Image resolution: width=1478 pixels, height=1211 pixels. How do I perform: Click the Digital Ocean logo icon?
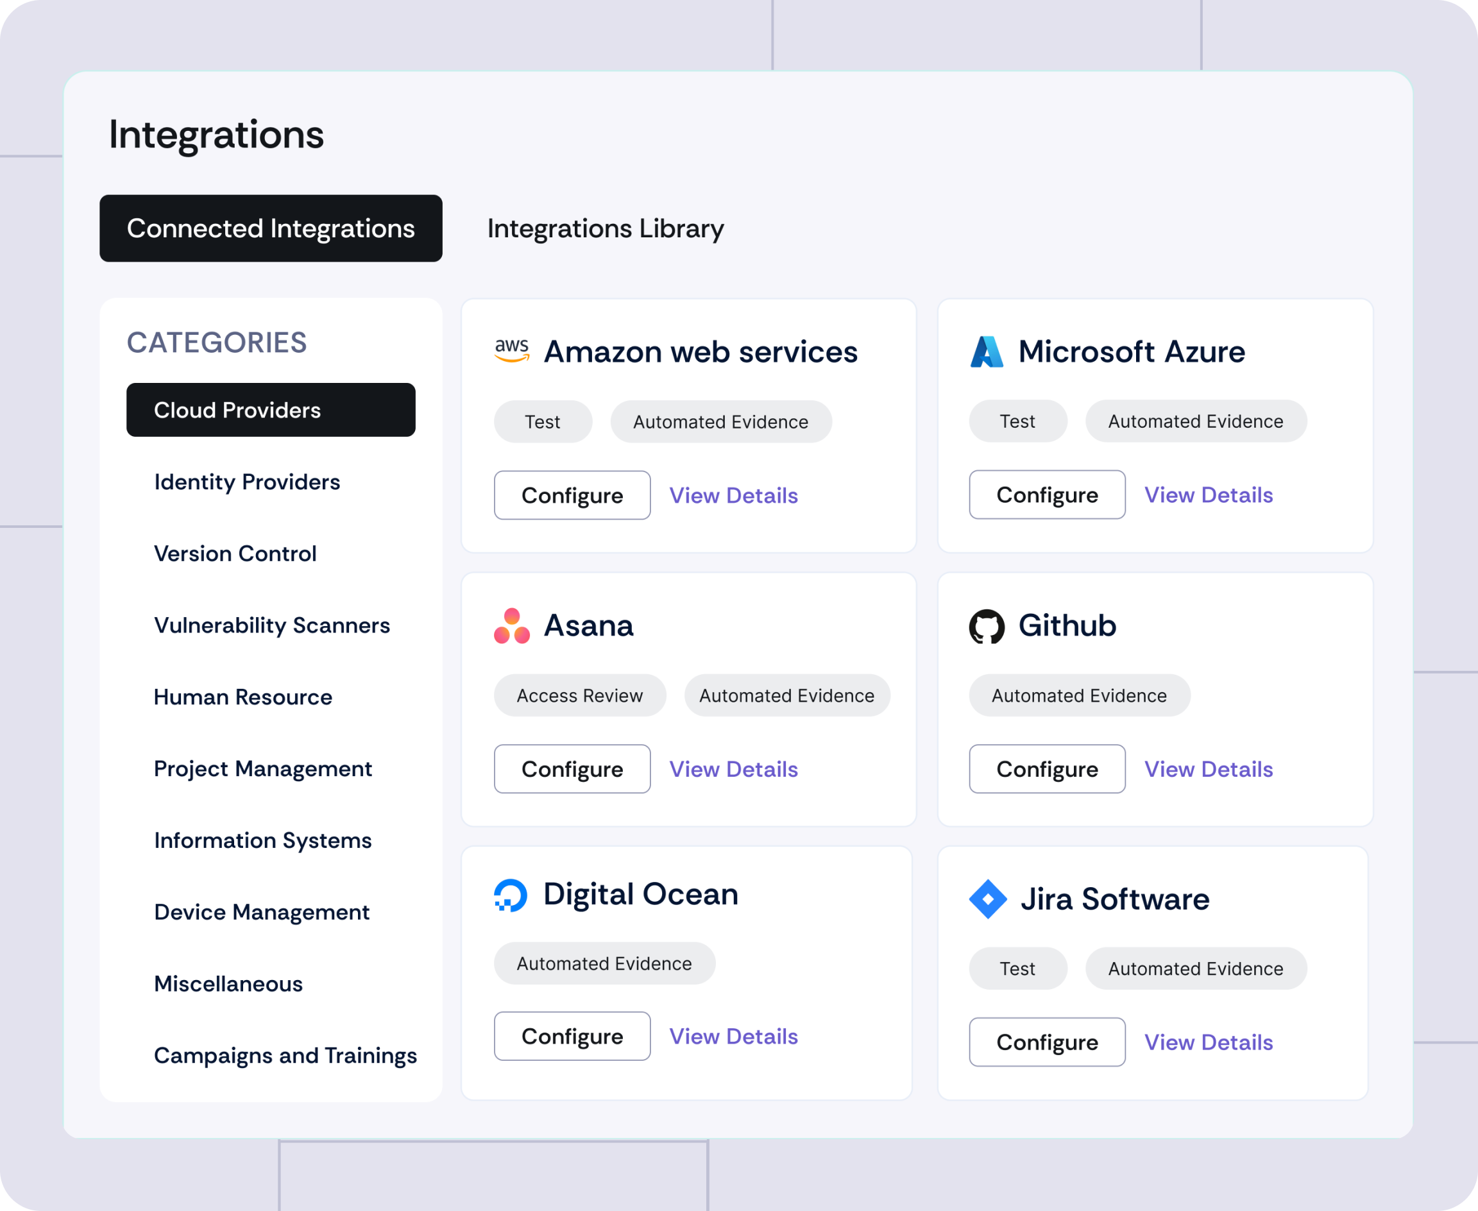[511, 895]
